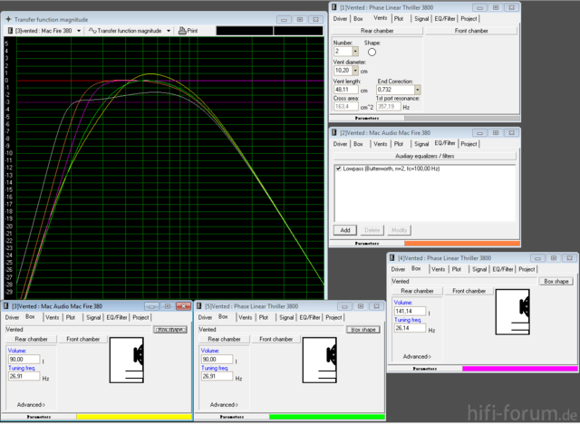
Task: Open the End Correction dropdown
Action: 417,90
